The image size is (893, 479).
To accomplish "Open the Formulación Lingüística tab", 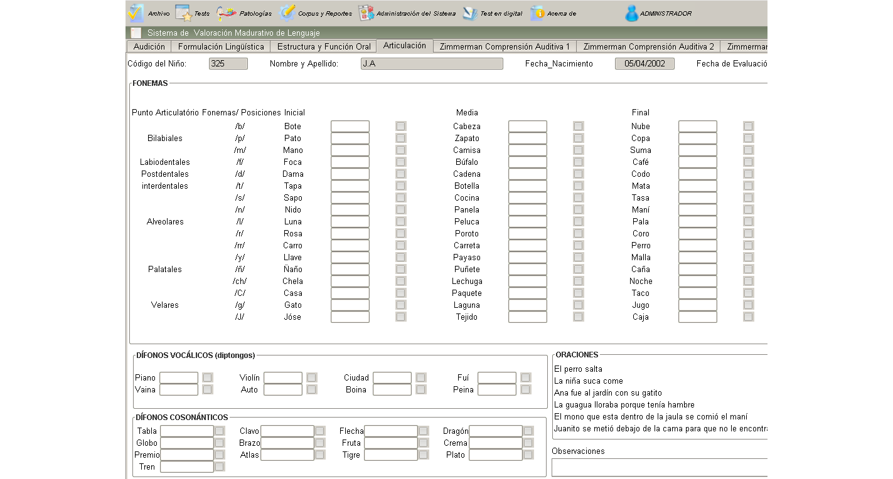I will [x=221, y=46].
